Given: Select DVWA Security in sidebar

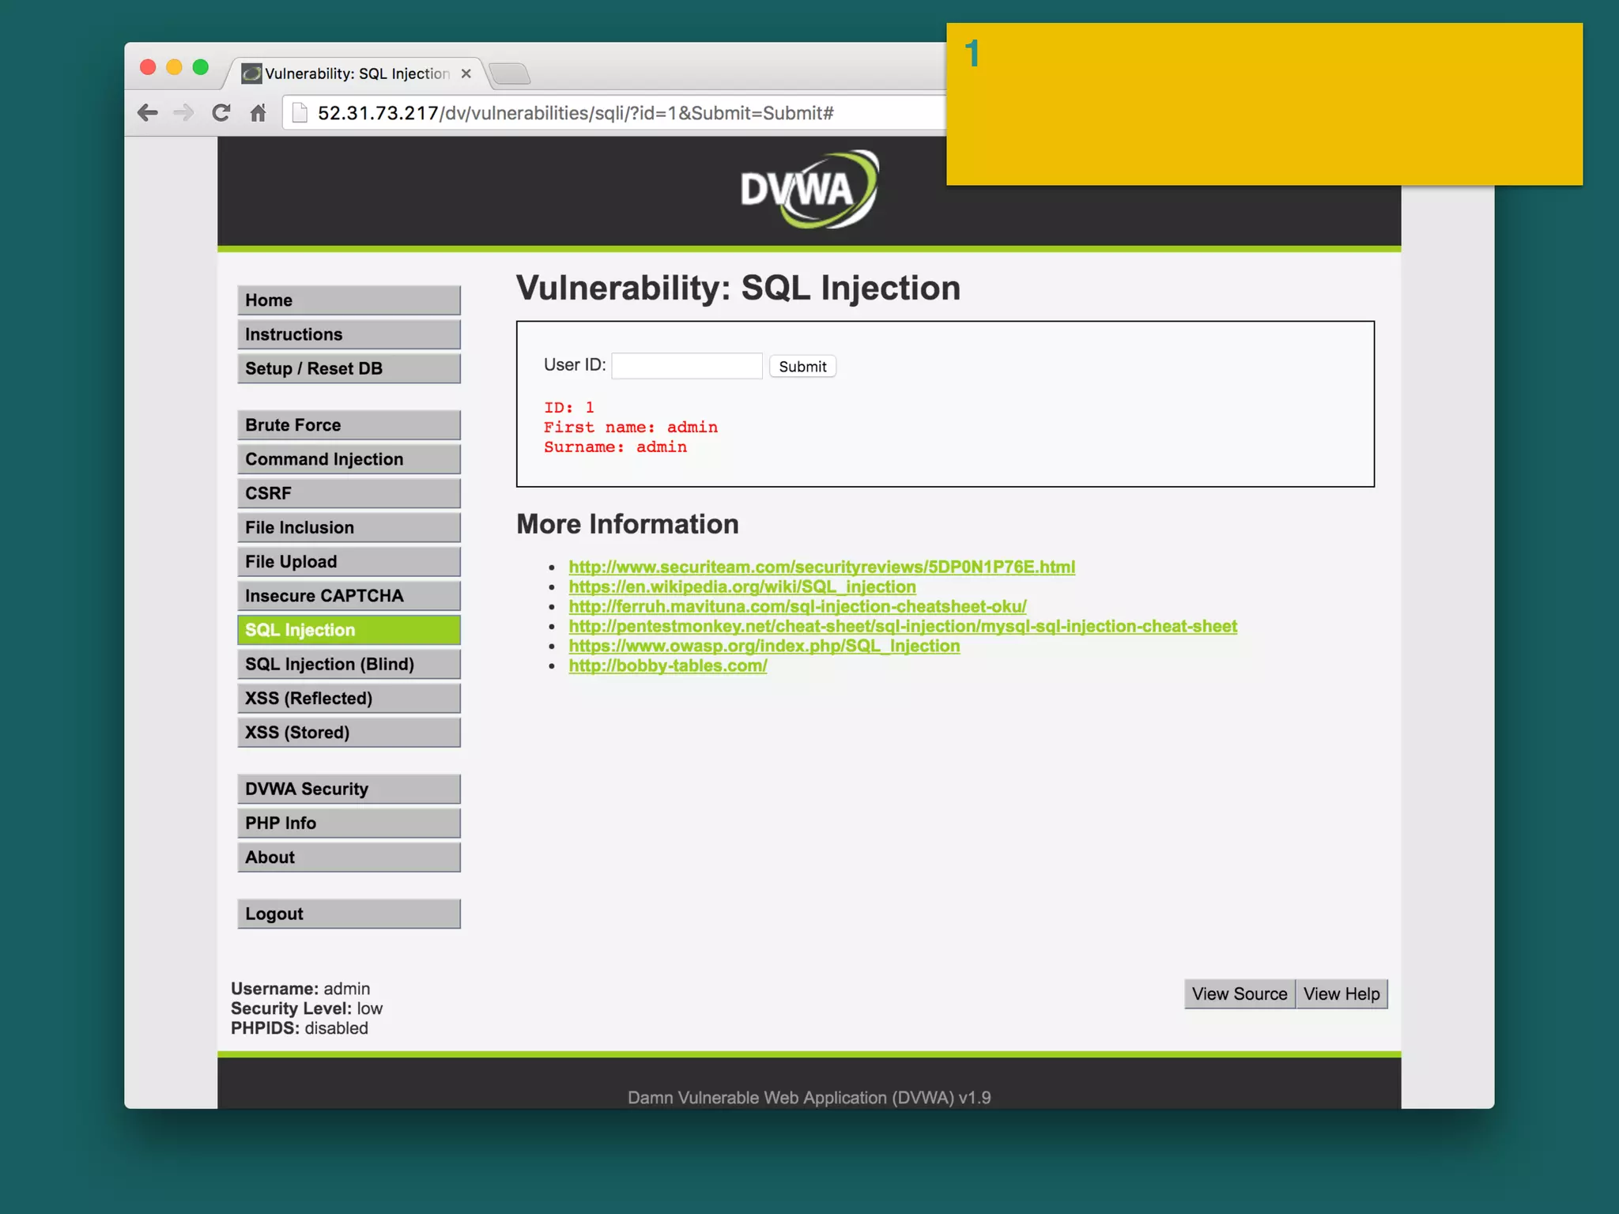Looking at the screenshot, I should [x=349, y=789].
